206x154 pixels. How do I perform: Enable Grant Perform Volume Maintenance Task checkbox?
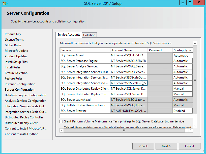pos(61,121)
